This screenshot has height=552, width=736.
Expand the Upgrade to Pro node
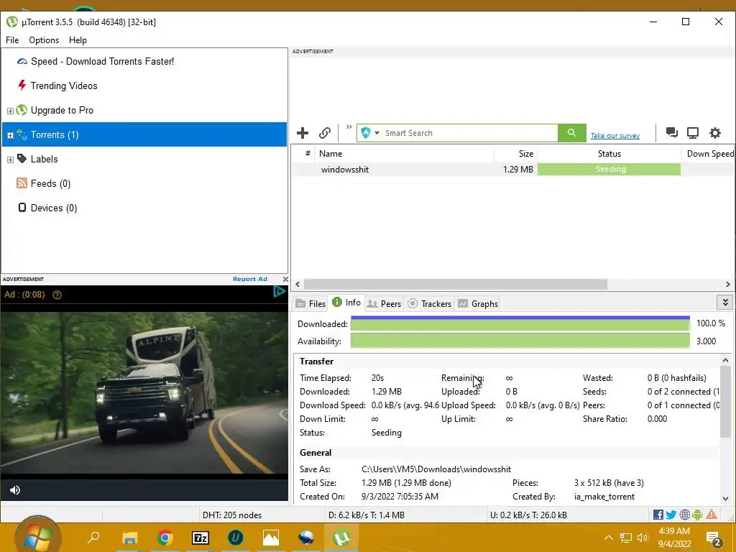tap(10, 111)
